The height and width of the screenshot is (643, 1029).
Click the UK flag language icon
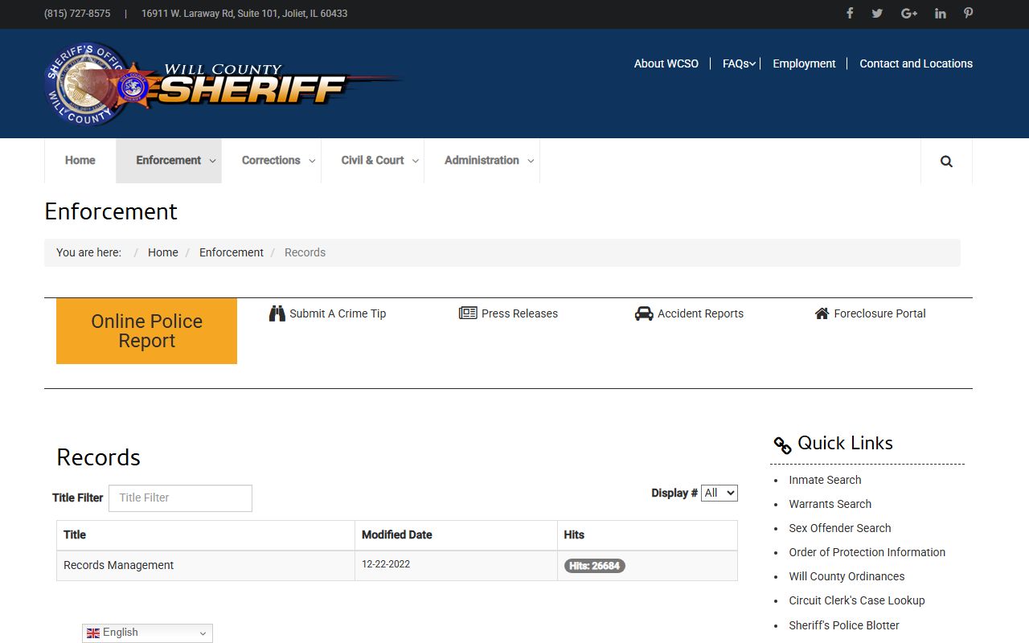pyautogui.click(x=93, y=633)
